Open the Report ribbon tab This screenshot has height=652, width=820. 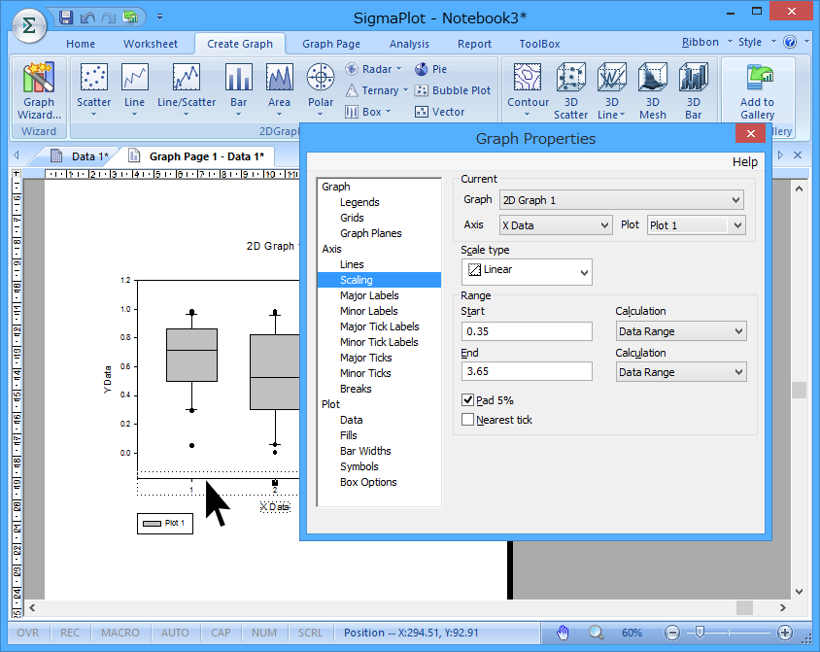474,44
